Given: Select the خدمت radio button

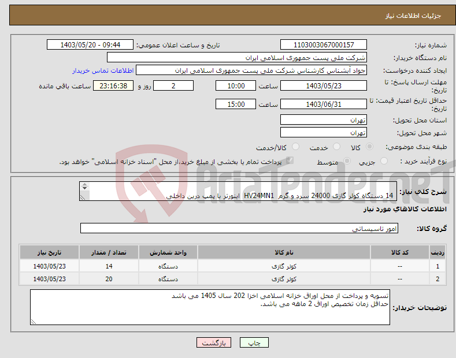Looking at the screenshot, I should pyautogui.click(x=336, y=147).
